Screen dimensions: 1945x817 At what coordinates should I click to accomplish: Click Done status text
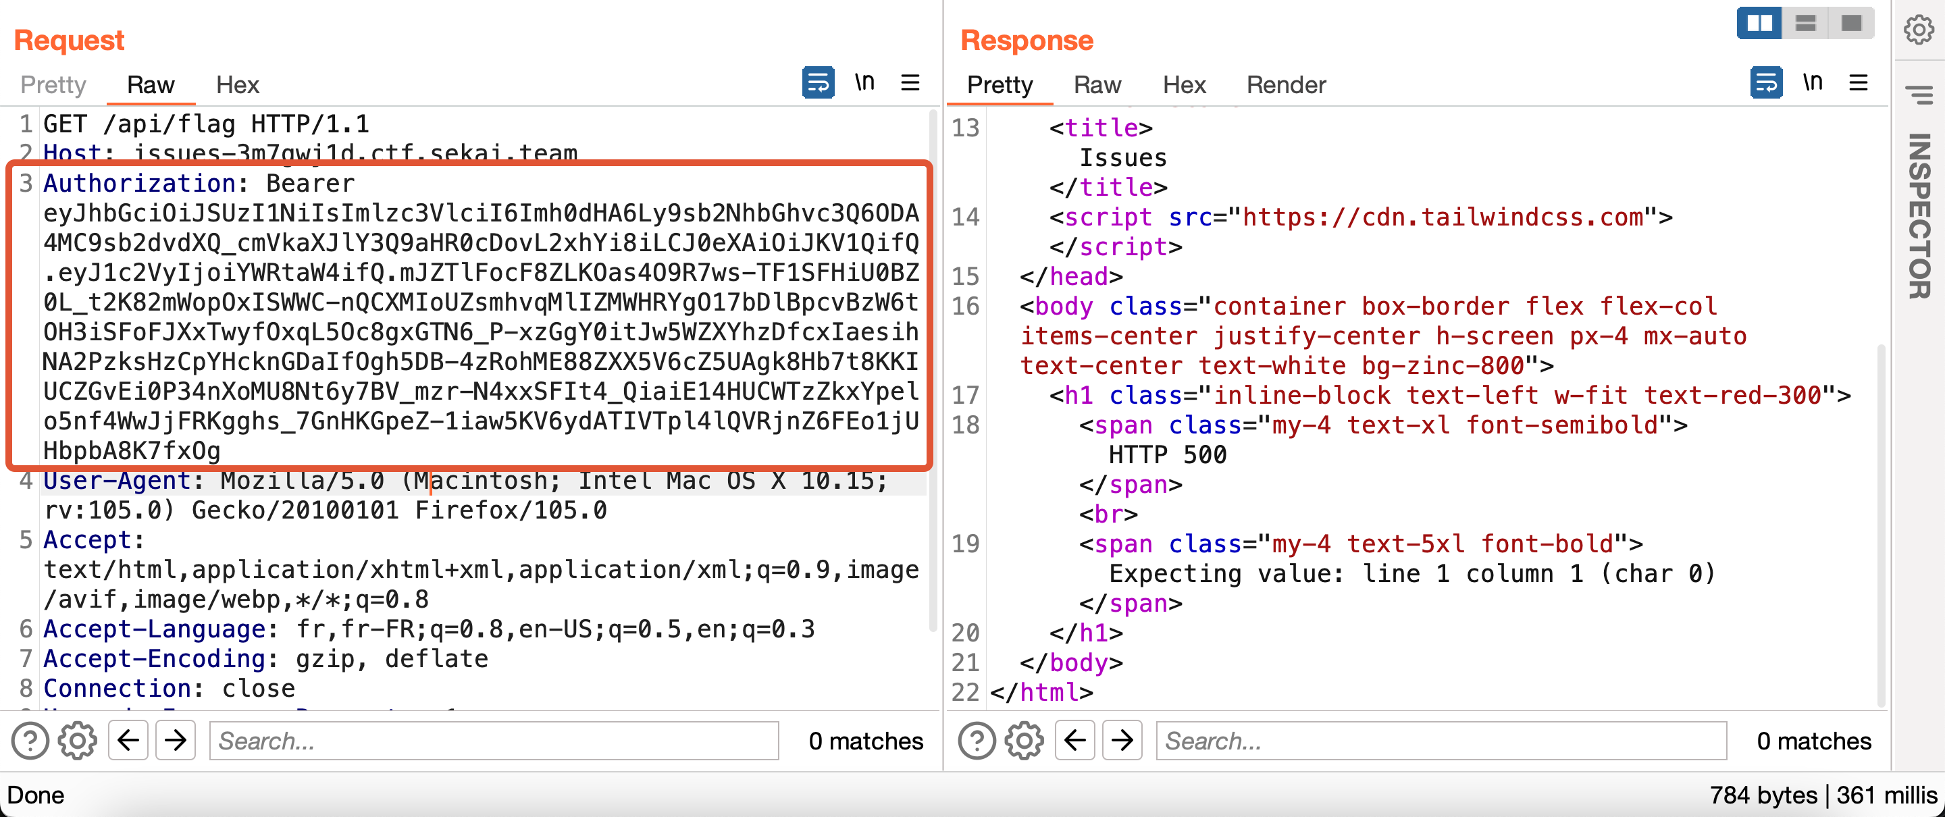36,795
